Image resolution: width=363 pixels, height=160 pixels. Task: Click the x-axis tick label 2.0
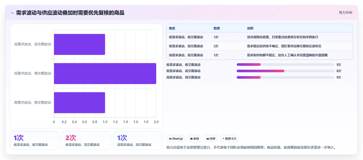156,122
